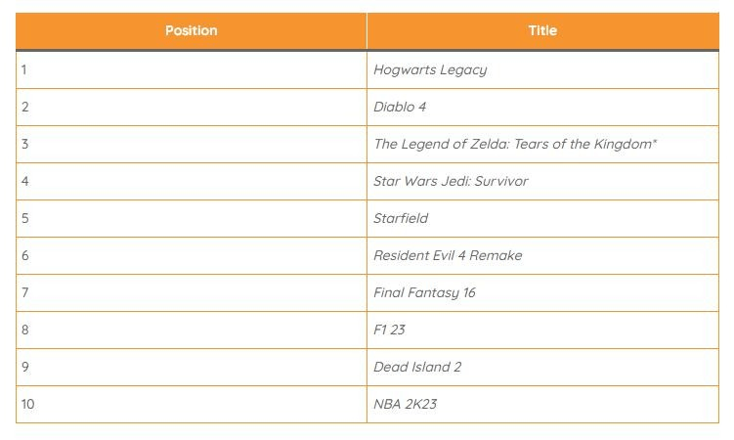Select Resident Evil 4 Remake cell
Viewport: 734px width, 440px height.
click(542, 255)
